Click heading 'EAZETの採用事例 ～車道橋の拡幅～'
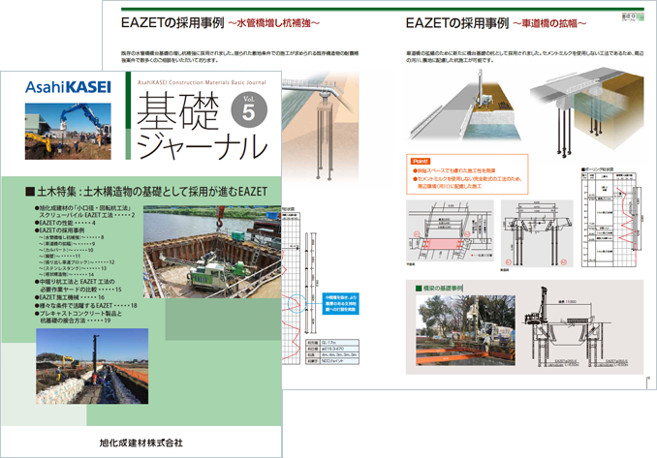This screenshot has height=458, width=657. [496, 23]
